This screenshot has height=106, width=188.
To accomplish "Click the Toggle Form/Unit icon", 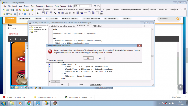I will [11, 14].
